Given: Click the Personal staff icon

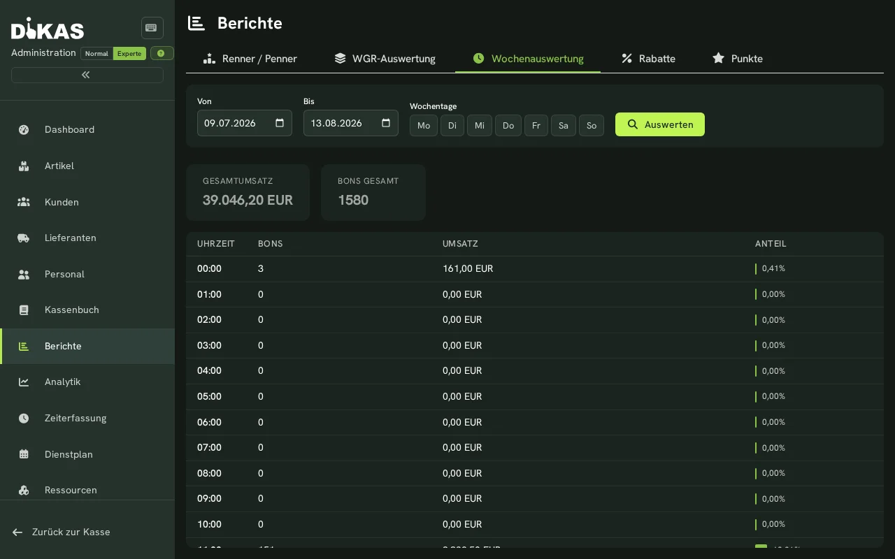Looking at the screenshot, I should coord(24,274).
